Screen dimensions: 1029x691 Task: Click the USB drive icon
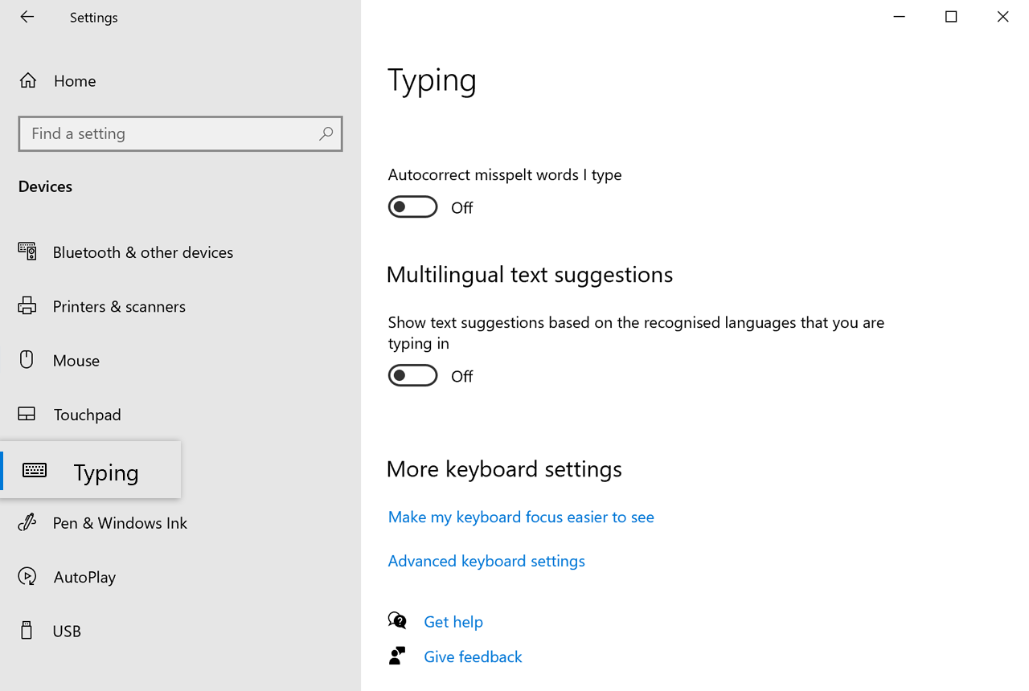[x=27, y=631]
